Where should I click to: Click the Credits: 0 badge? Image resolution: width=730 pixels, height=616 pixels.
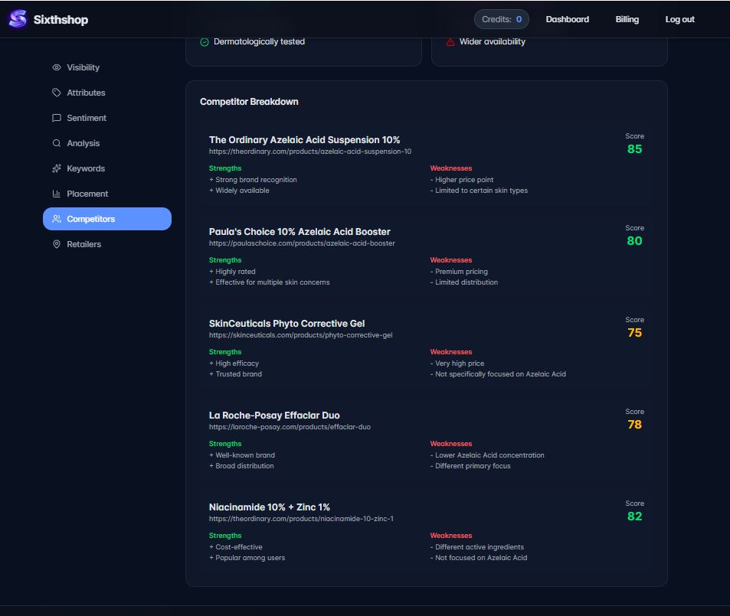tap(501, 19)
